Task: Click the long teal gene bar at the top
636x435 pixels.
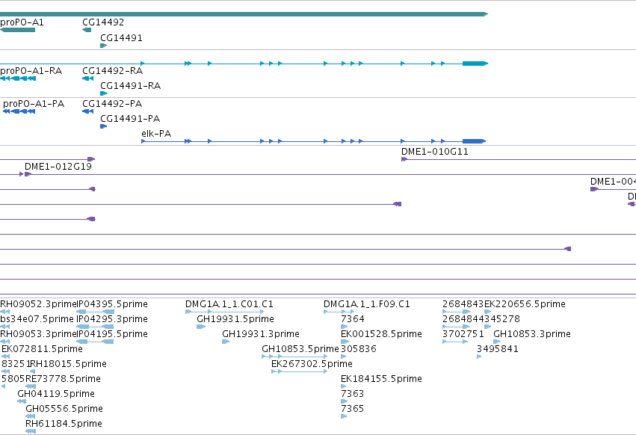Action: pyautogui.click(x=244, y=14)
